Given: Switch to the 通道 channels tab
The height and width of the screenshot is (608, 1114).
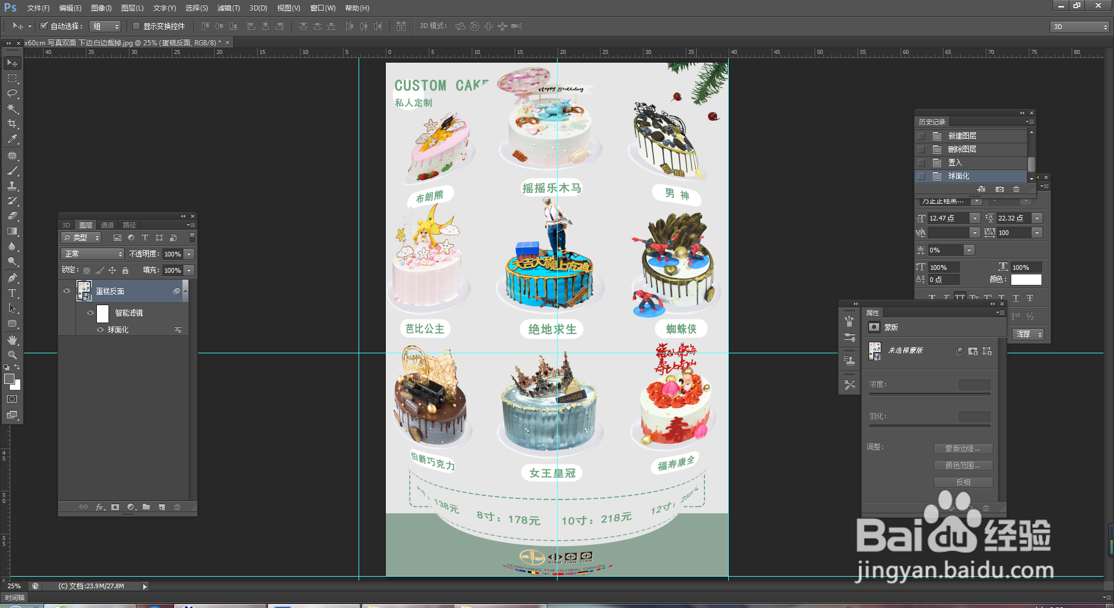Looking at the screenshot, I should point(107,225).
